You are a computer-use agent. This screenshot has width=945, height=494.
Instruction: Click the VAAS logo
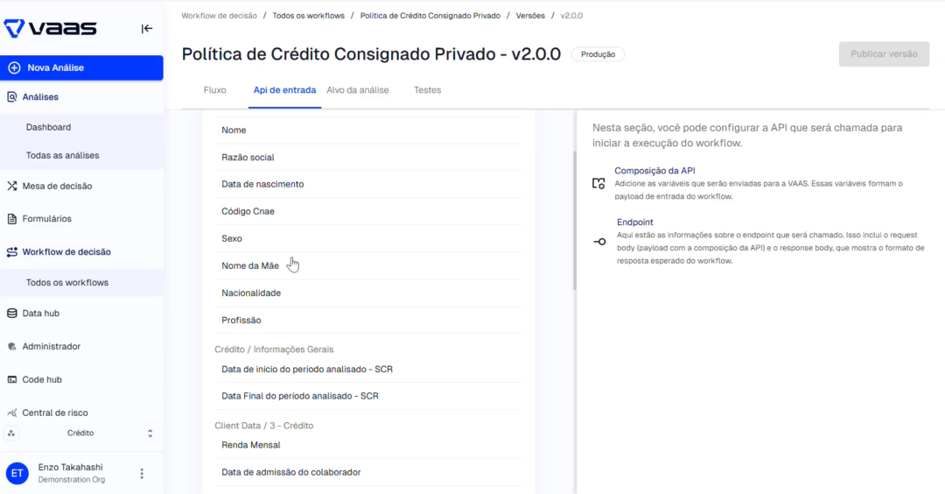[x=51, y=28]
